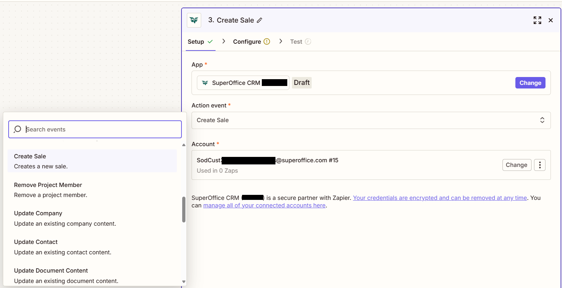The image size is (562, 288).
Task: Click the SuperOffice owl icon in the step header
Action: 194,20
